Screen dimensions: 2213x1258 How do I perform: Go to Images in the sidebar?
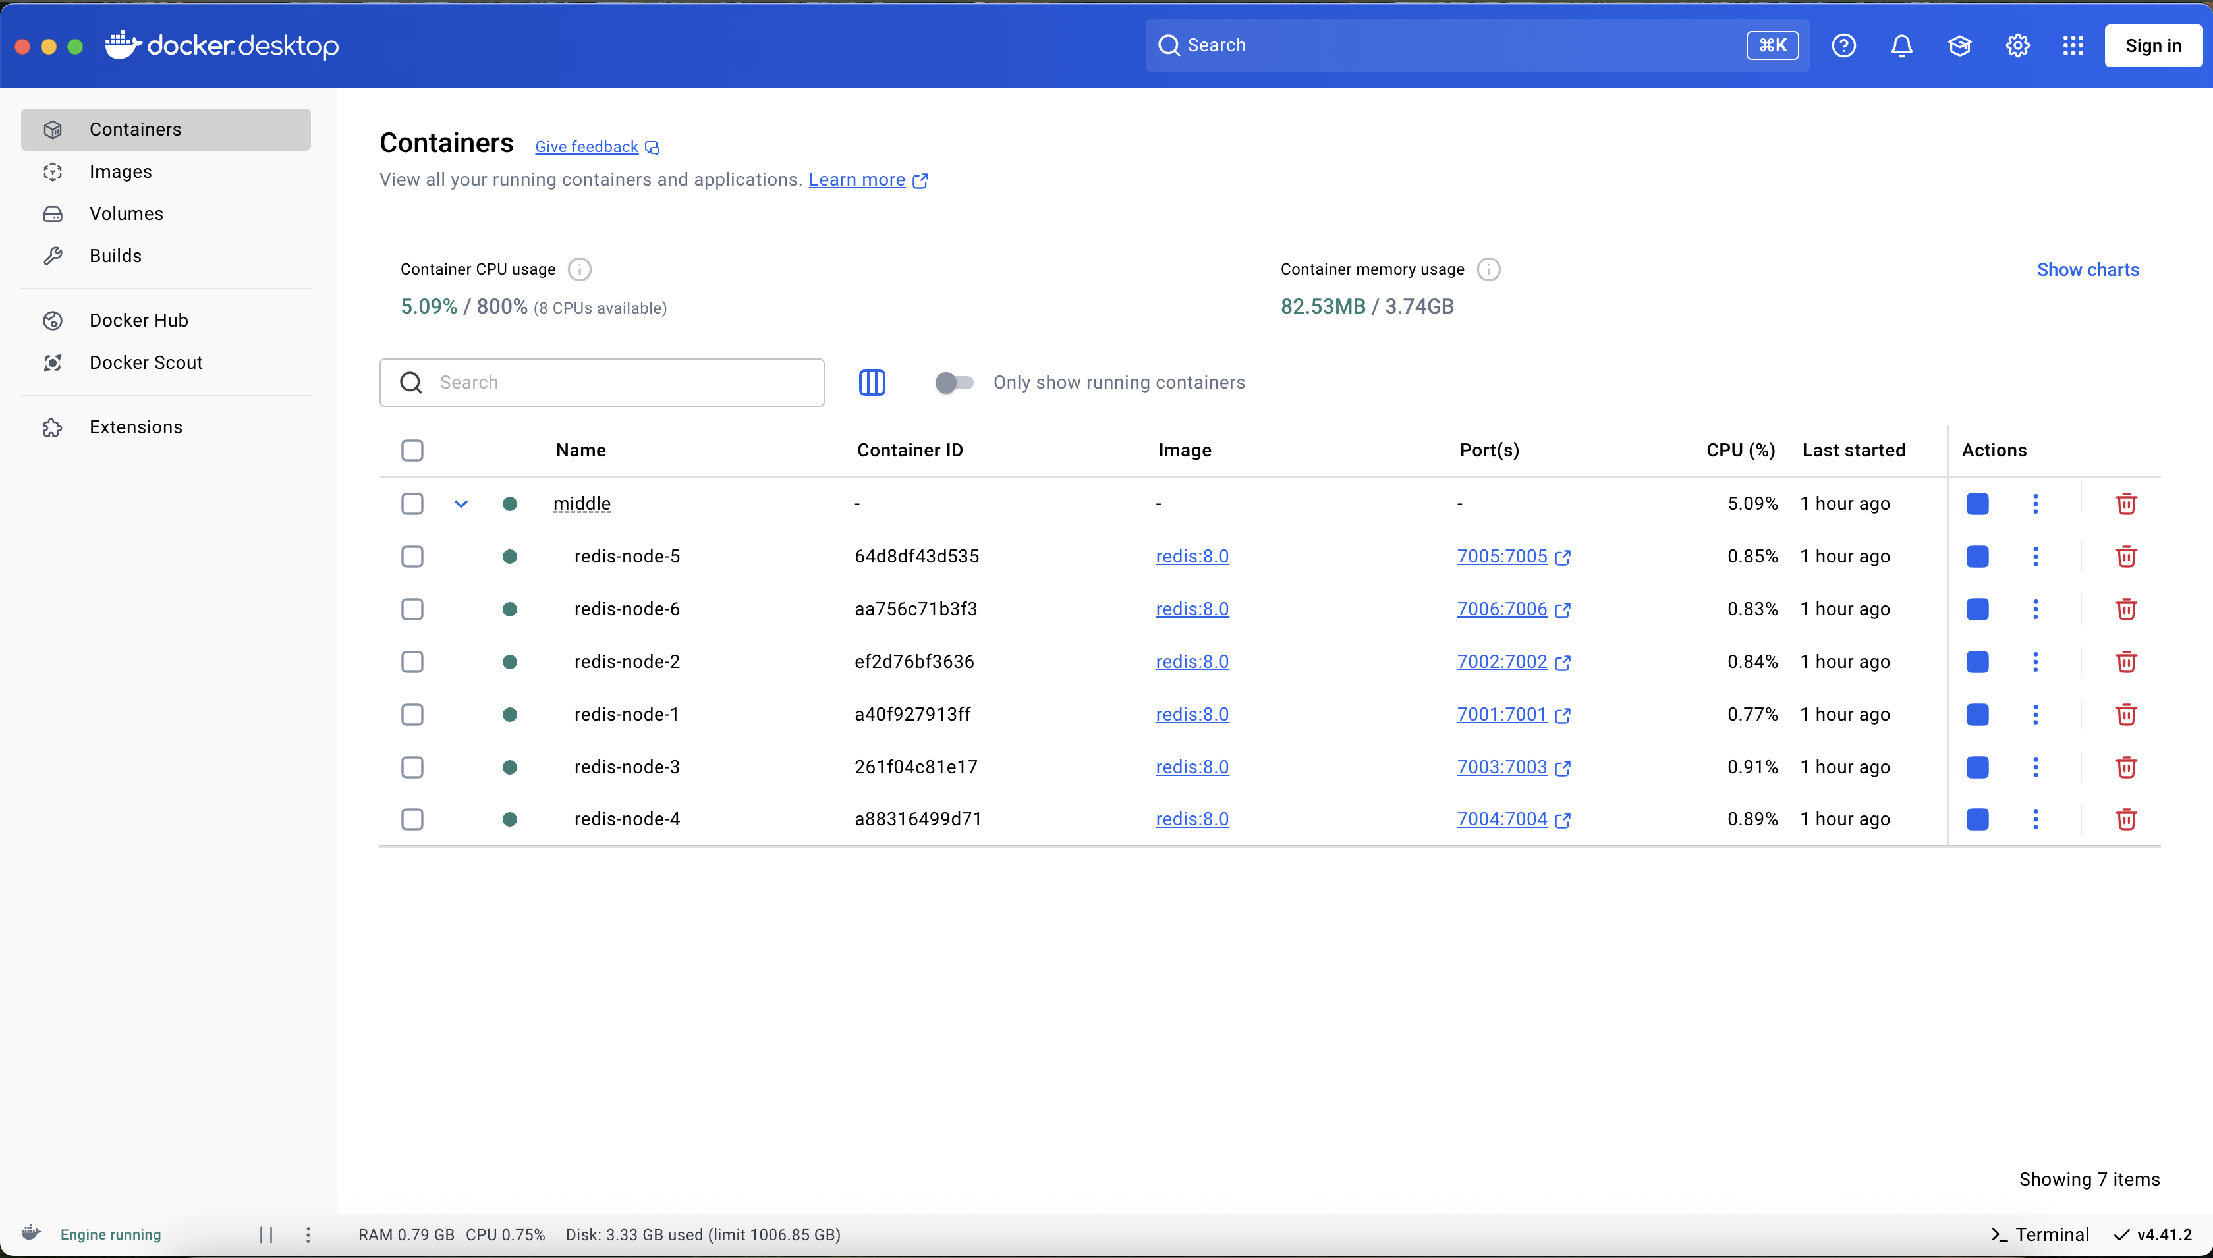point(121,172)
